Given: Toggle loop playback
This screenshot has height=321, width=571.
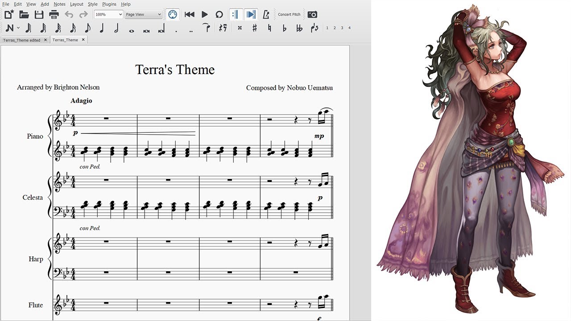Looking at the screenshot, I should click(219, 14).
